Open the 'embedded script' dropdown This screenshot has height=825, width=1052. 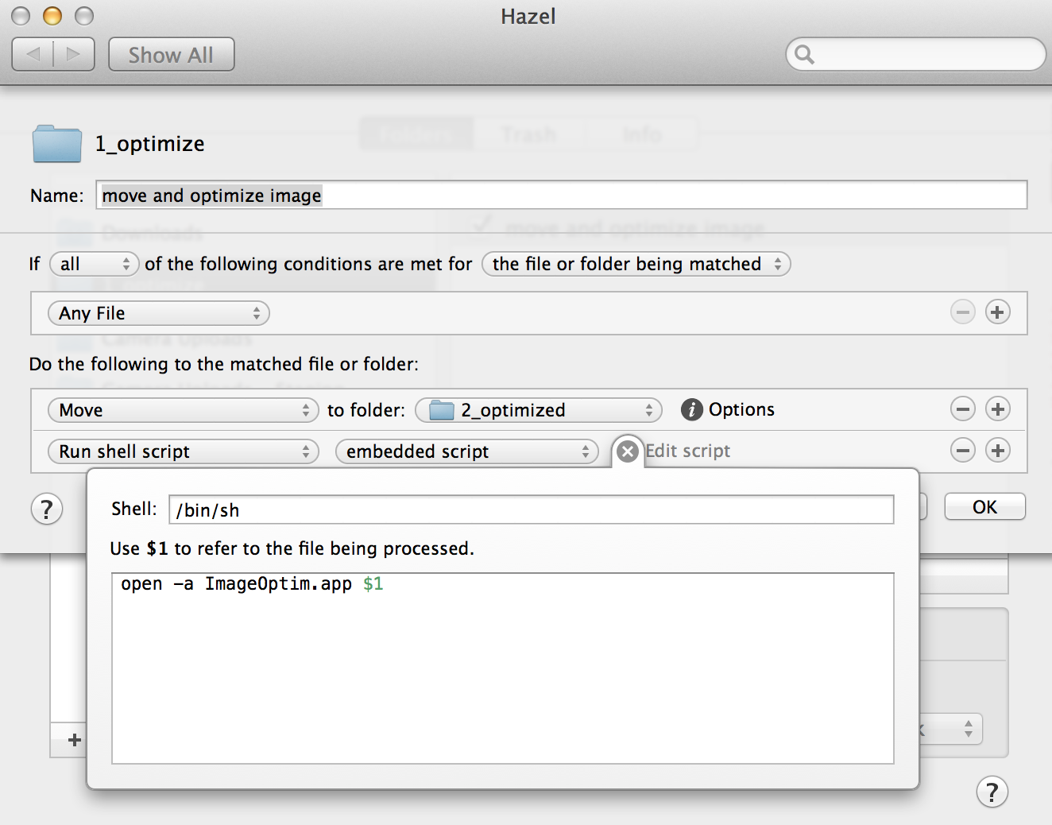467,451
